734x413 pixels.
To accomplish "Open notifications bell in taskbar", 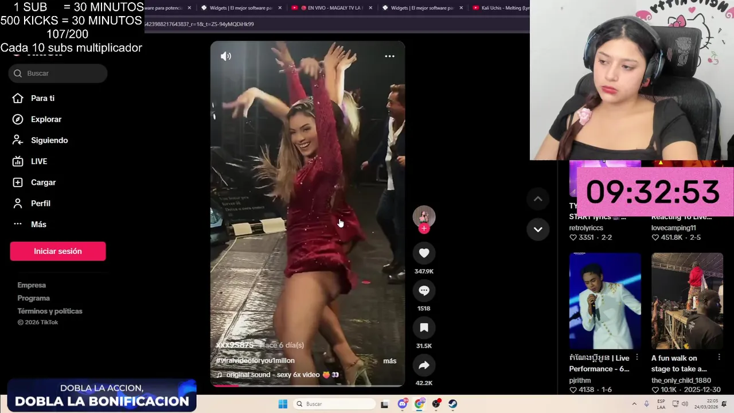I will pos(724,404).
